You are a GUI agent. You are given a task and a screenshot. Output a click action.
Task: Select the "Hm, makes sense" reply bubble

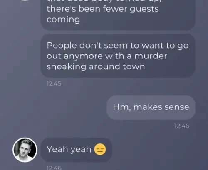tap(151, 107)
